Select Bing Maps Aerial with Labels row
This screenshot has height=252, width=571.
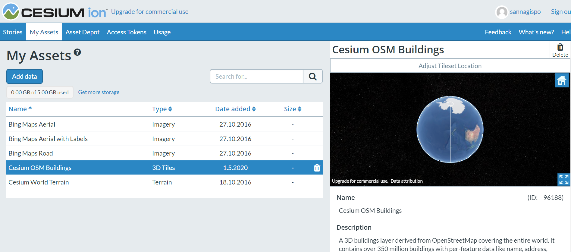165,139
